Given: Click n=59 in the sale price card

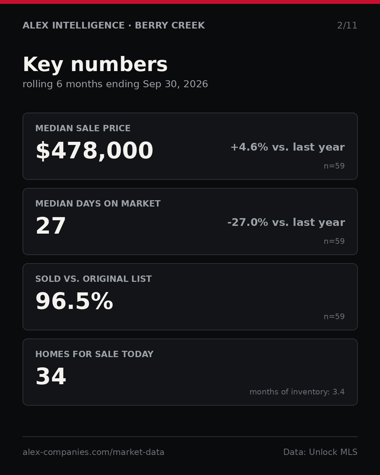Looking at the screenshot, I should click(x=334, y=166).
